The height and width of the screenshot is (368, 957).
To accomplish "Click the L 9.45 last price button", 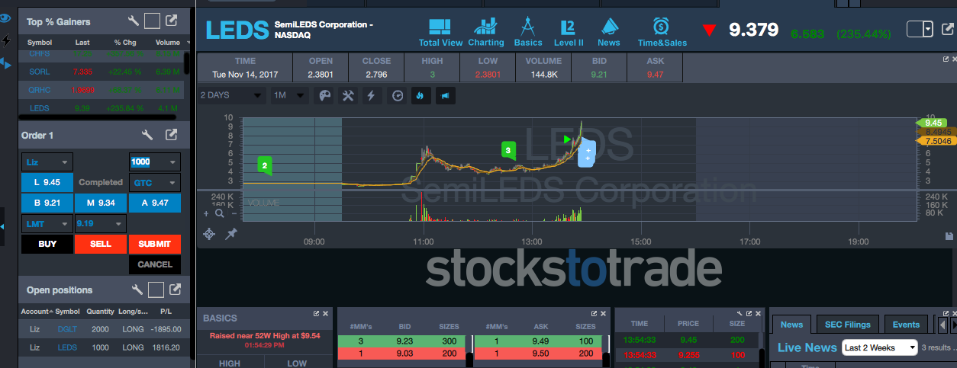I will click(x=47, y=183).
